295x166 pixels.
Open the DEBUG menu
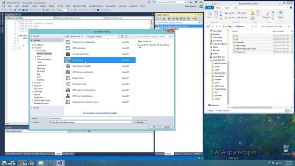pyautogui.click(x=43, y=6)
